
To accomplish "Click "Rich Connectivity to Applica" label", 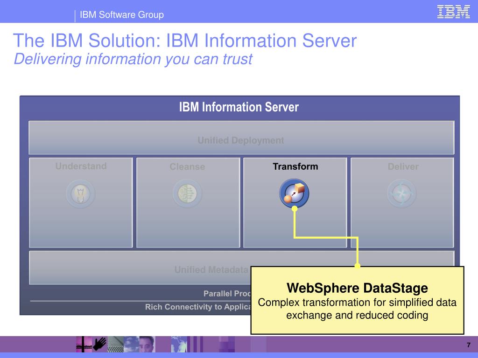I will [197, 307].
